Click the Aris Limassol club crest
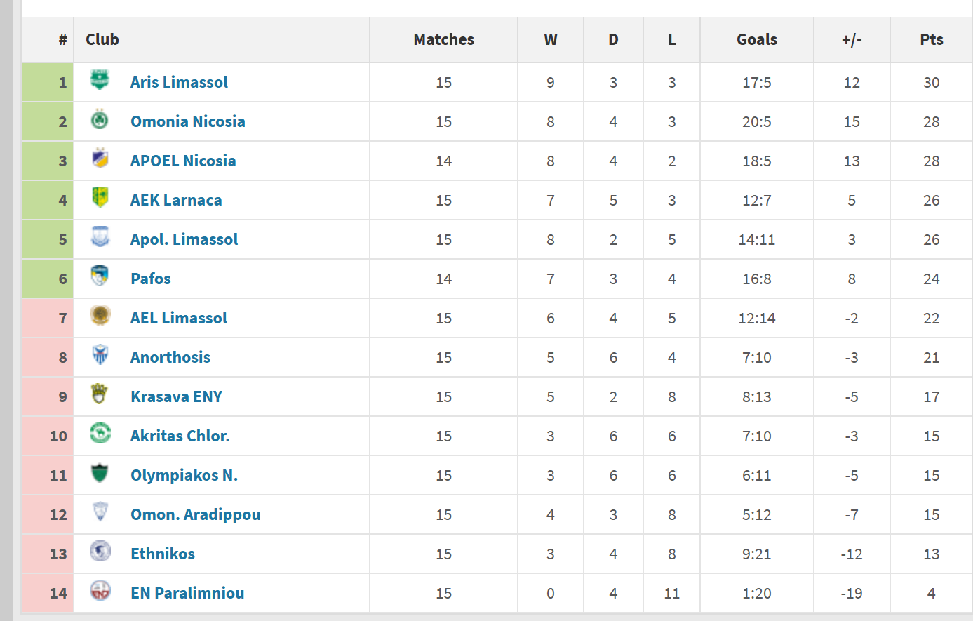Viewport: 973px width, 621px height. click(100, 81)
